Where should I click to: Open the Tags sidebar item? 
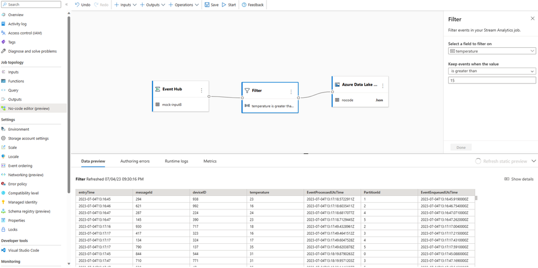12,42
